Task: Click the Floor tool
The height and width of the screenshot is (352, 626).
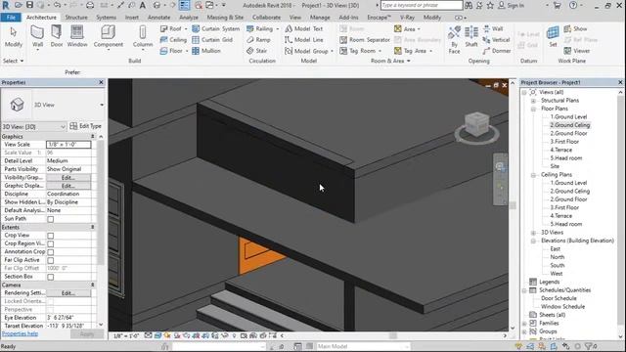Action: [173, 51]
